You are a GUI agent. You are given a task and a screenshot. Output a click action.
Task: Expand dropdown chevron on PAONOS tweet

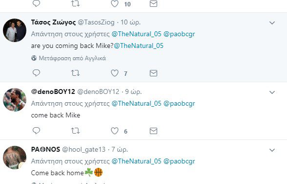(272, 150)
